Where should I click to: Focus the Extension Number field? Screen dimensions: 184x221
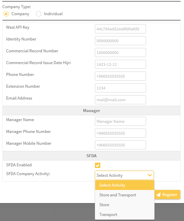[x=120, y=88]
